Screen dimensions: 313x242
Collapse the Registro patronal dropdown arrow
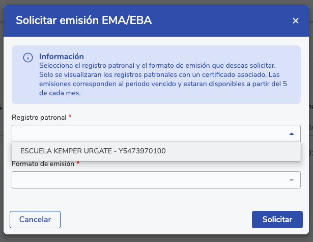(291, 133)
